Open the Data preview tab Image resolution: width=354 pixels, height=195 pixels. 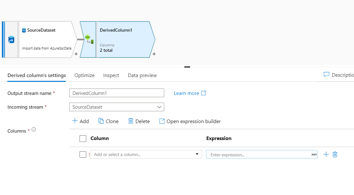pyautogui.click(x=142, y=75)
